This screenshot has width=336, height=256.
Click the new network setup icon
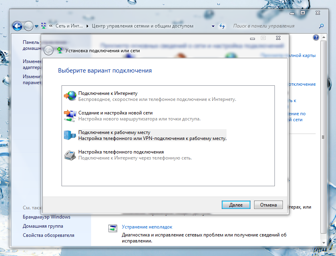(70, 116)
